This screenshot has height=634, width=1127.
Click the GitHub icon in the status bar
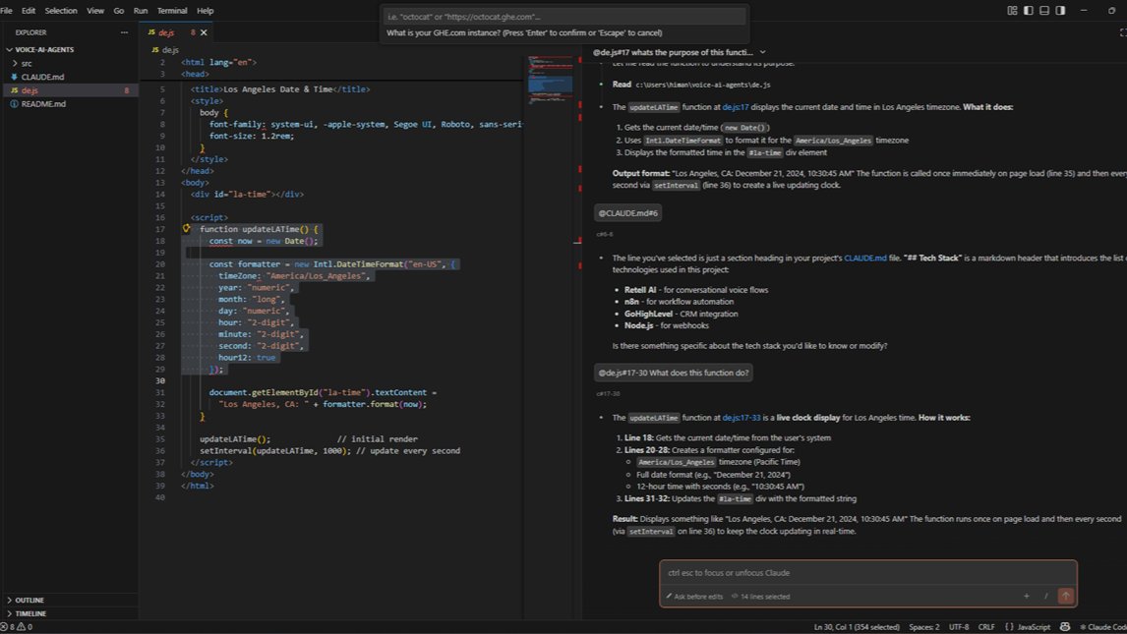pyautogui.click(x=1065, y=626)
